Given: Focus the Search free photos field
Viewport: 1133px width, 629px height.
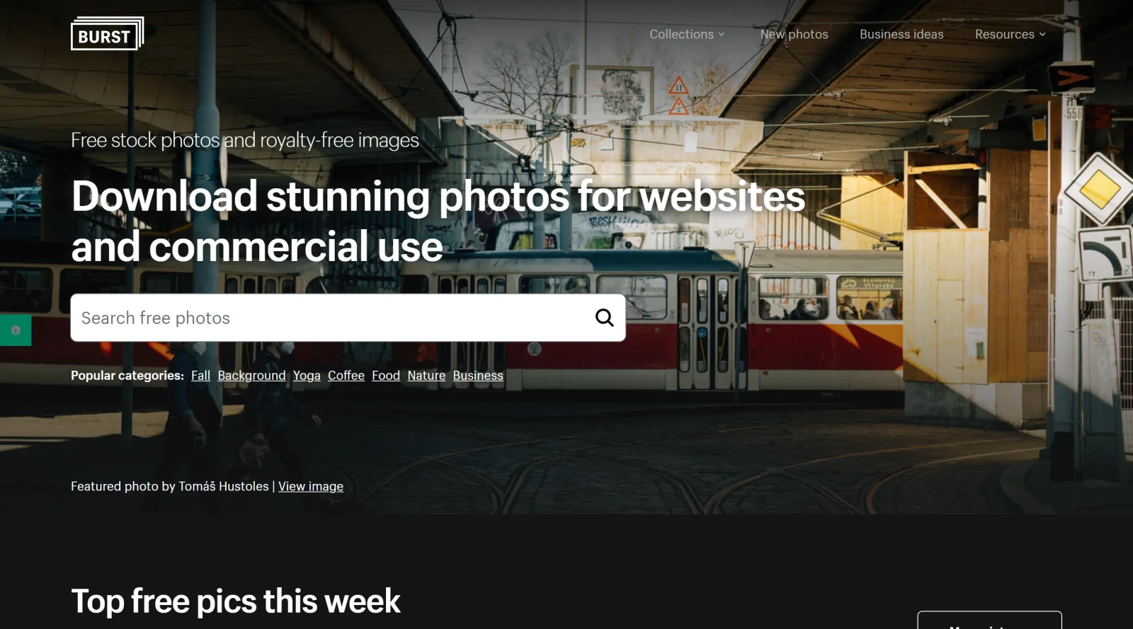Looking at the screenshot, I should tap(333, 318).
